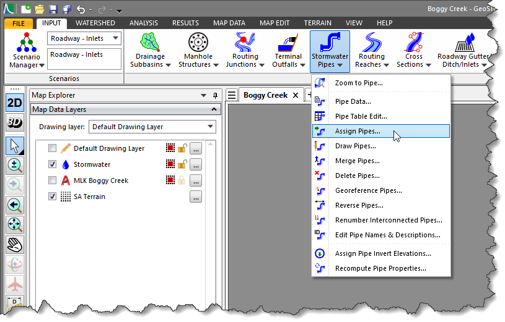
Task: Open the Scenario Manager tool
Action: (x=27, y=50)
